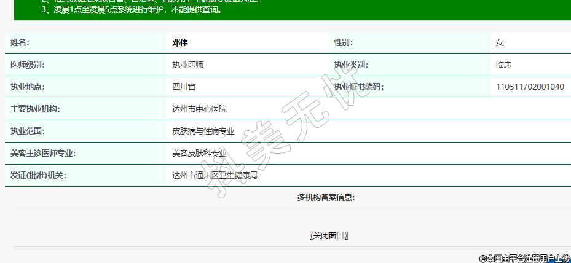
Task: Select the 执业医师 level value
Action: click(x=188, y=65)
